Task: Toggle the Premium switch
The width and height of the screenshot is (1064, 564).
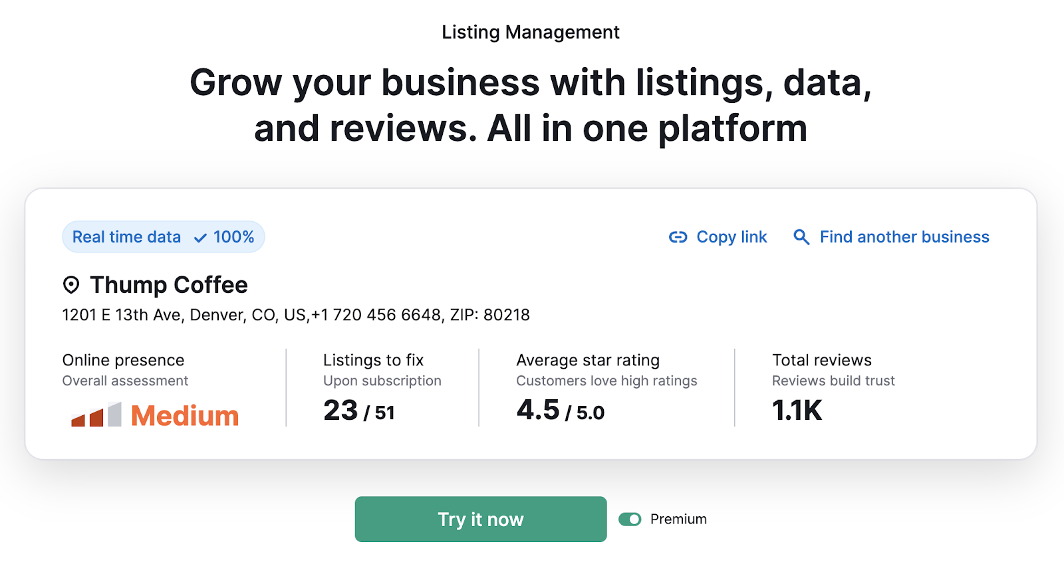Action: point(630,519)
